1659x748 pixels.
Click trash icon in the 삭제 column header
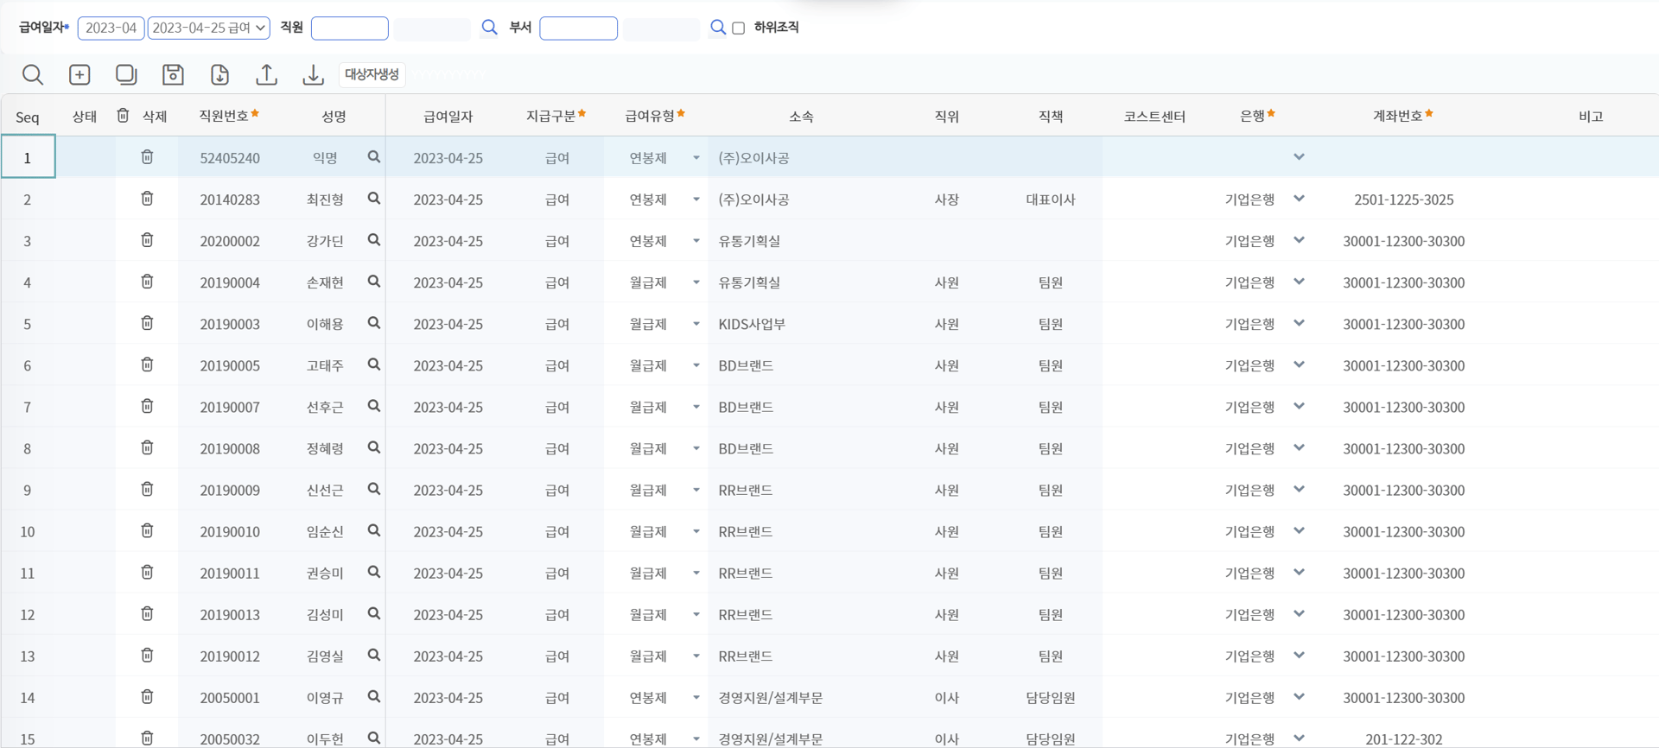123,115
